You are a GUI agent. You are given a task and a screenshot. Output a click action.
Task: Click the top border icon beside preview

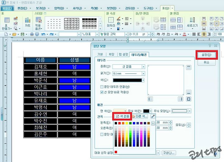tap(189, 67)
